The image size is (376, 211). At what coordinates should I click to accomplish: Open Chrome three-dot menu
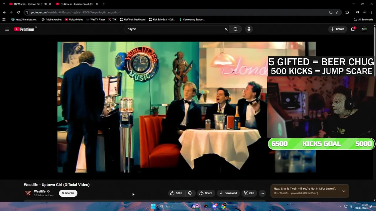pyautogui.click(x=372, y=12)
